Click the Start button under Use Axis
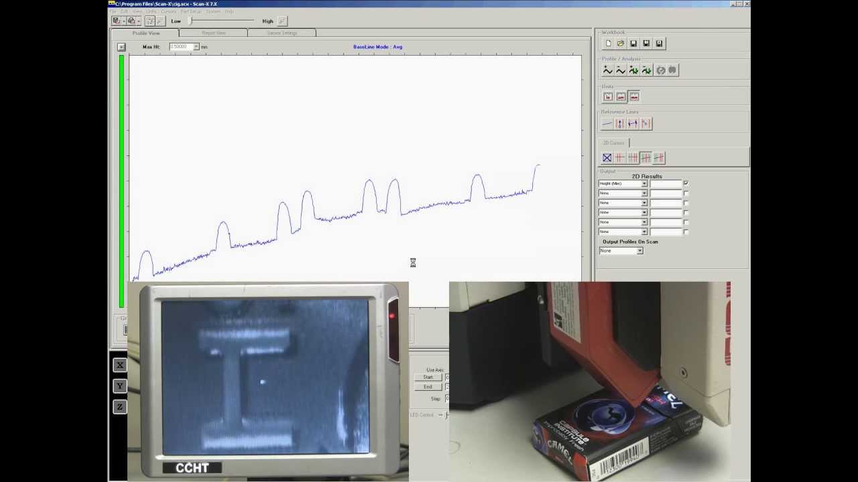 (x=428, y=378)
